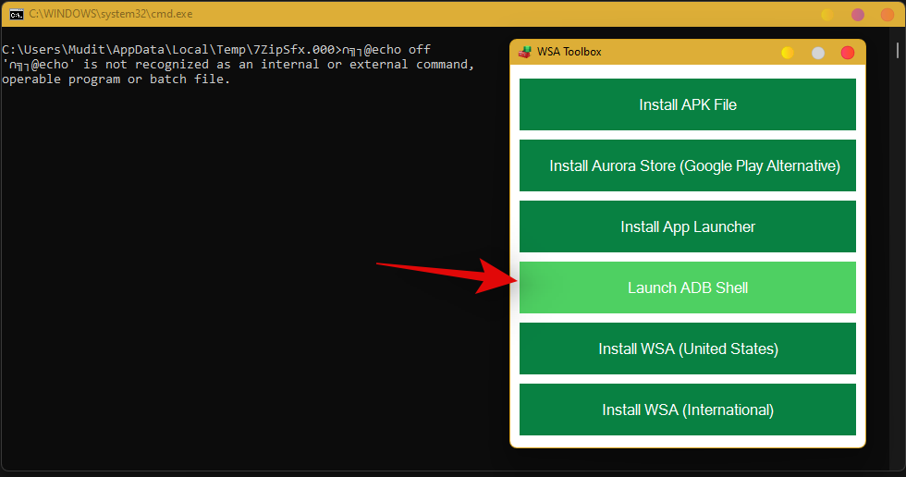Image resolution: width=906 pixels, height=477 pixels.
Task: Install Aurora Store (Google Play Alternative)
Action: pos(688,166)
